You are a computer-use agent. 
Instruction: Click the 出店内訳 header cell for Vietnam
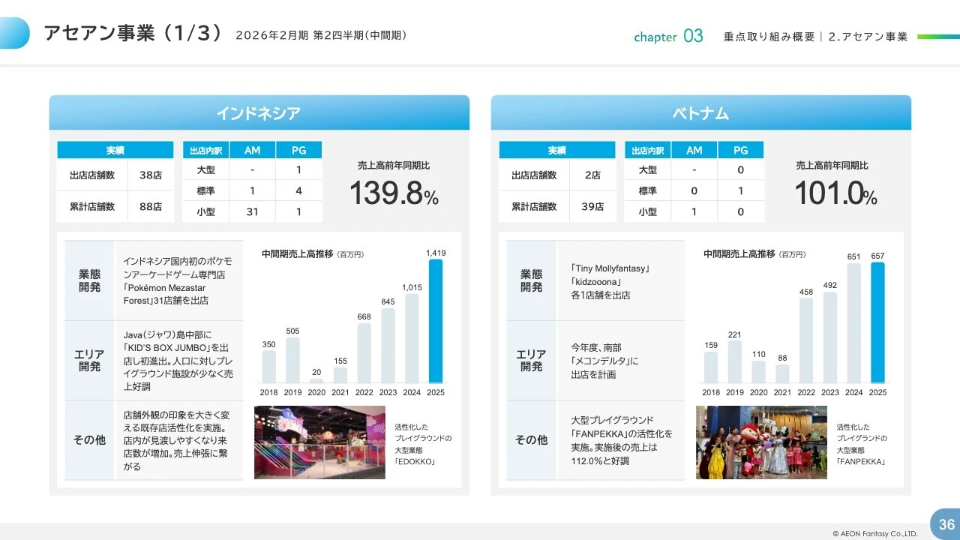[x=647, y=149]
